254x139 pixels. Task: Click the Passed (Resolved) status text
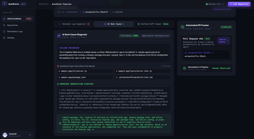(x=221, y=68)
